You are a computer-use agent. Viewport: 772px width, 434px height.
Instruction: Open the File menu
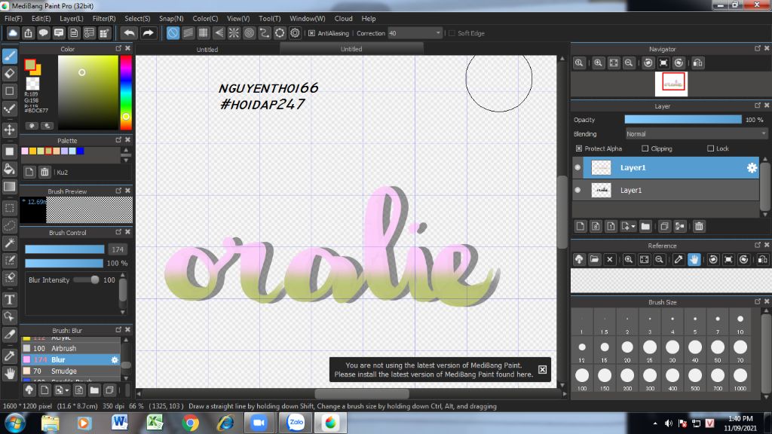[x=14, y=18]
